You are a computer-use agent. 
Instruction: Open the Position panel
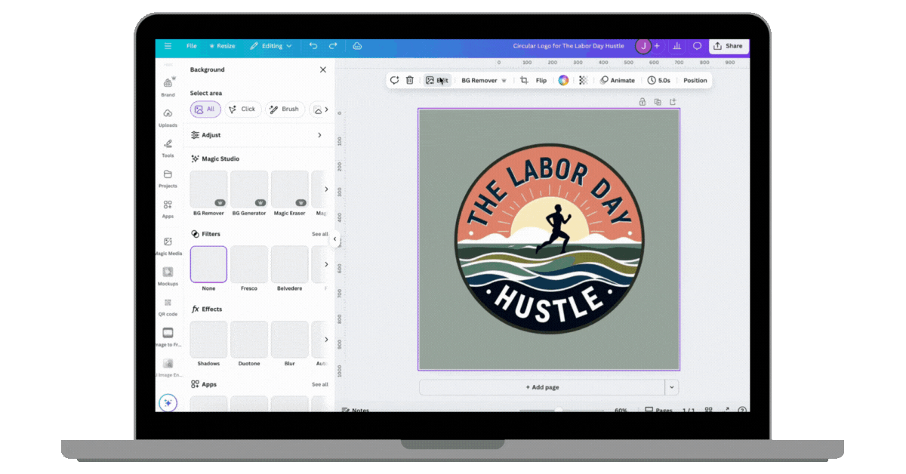pos(695,80)
